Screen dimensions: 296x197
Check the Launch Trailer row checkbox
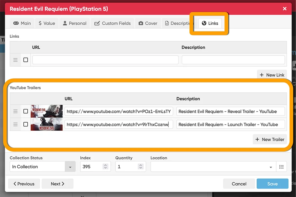coord(26,125)
